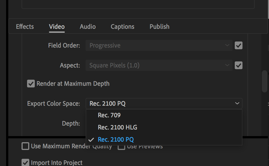Disable Render at Maximum Depth
The height and width of the screenshot is (166, 269).
click(x=31, y=84)
